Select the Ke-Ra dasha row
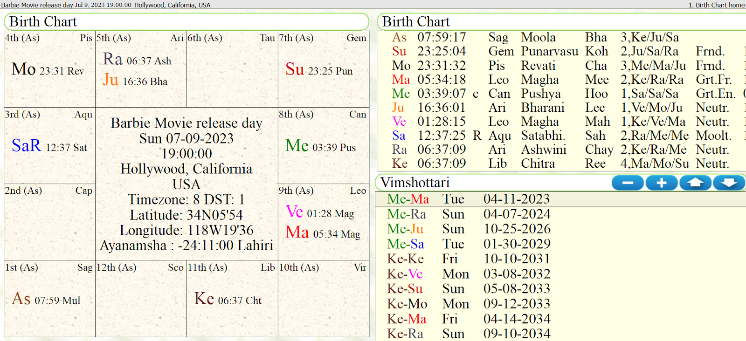This screenshot has width=746, height=341. pyautogui.click(x=560, y=334)
